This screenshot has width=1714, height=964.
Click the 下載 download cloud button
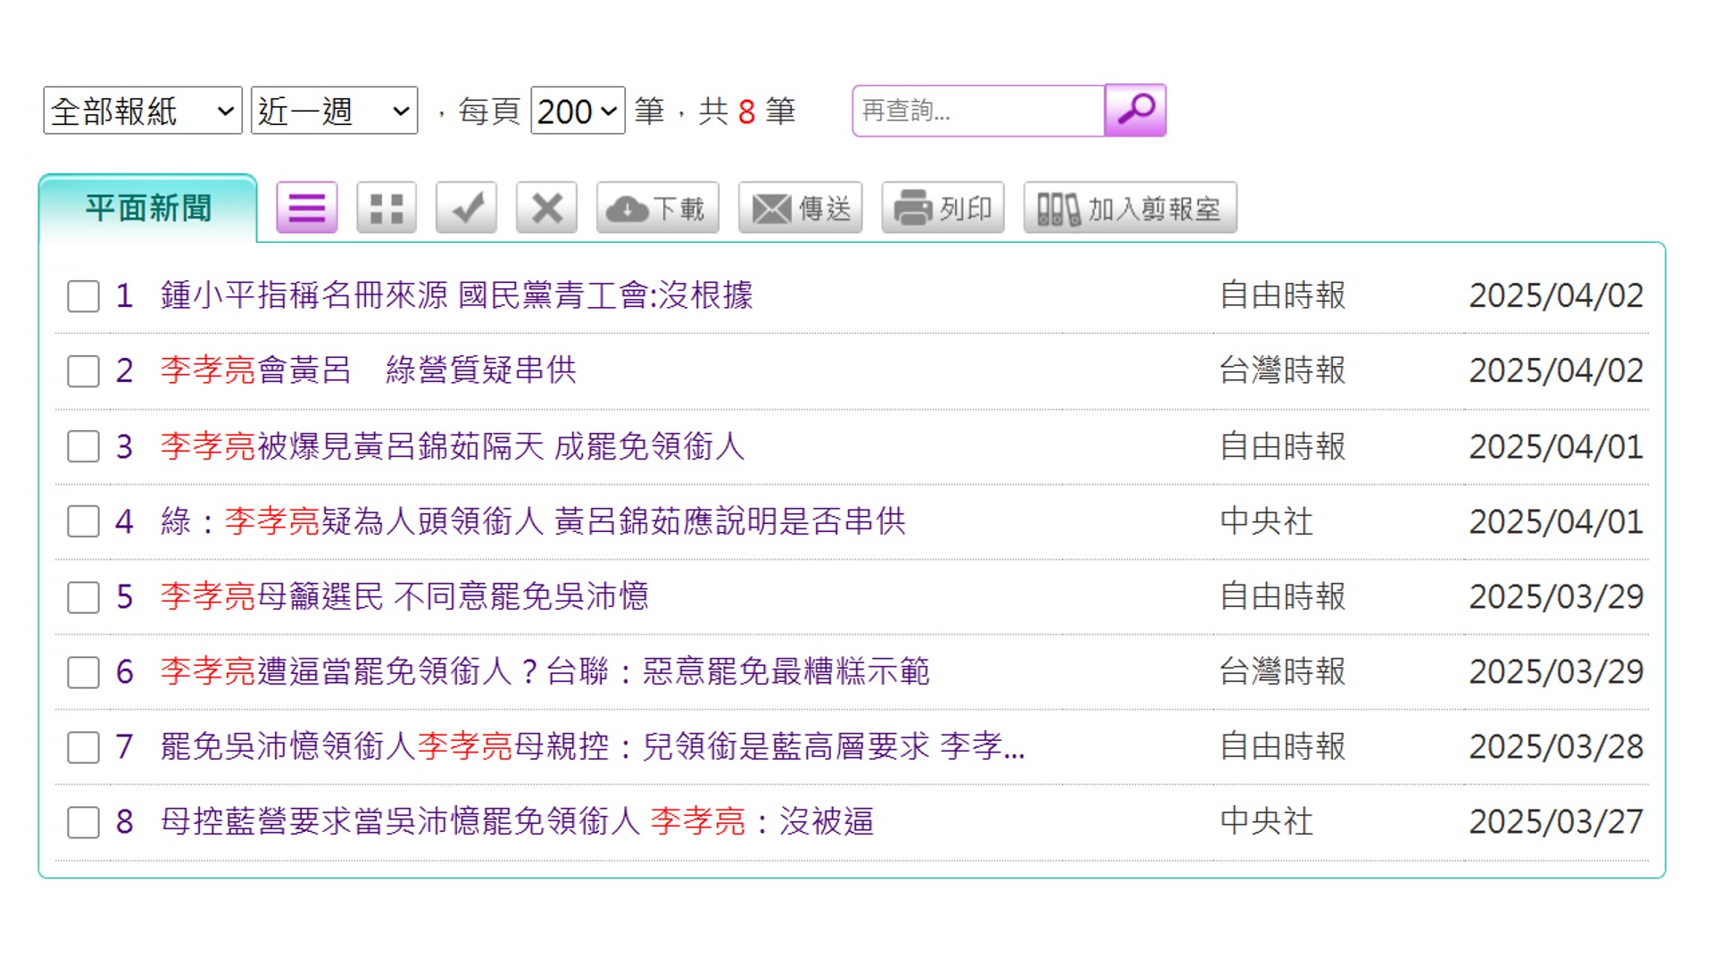[x=657, y=208]
